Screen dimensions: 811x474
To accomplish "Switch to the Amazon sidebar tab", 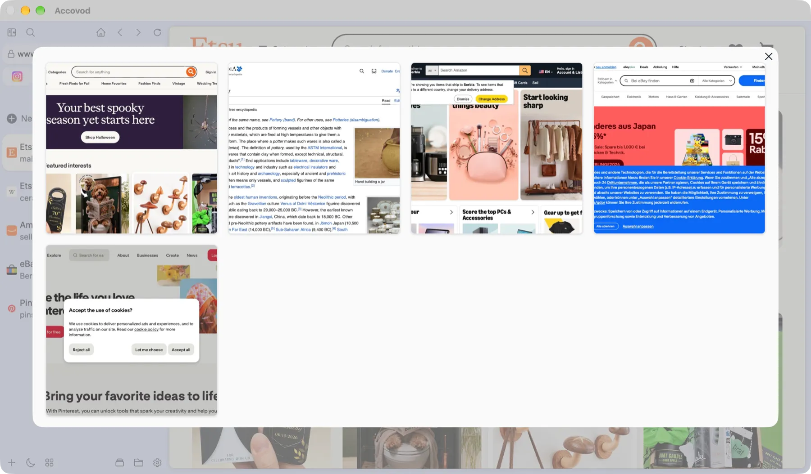I will click(18, 231).
